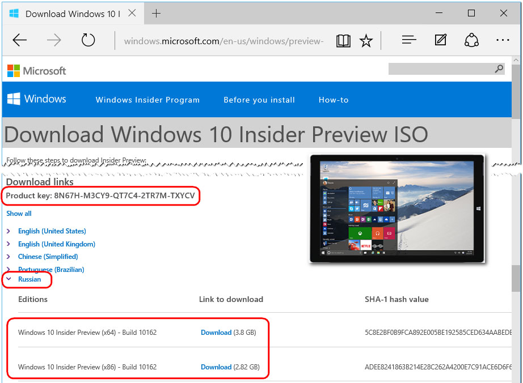Select the x64 SHA-1 hash value
Viewport: 523px width, 383px height.
438,333
